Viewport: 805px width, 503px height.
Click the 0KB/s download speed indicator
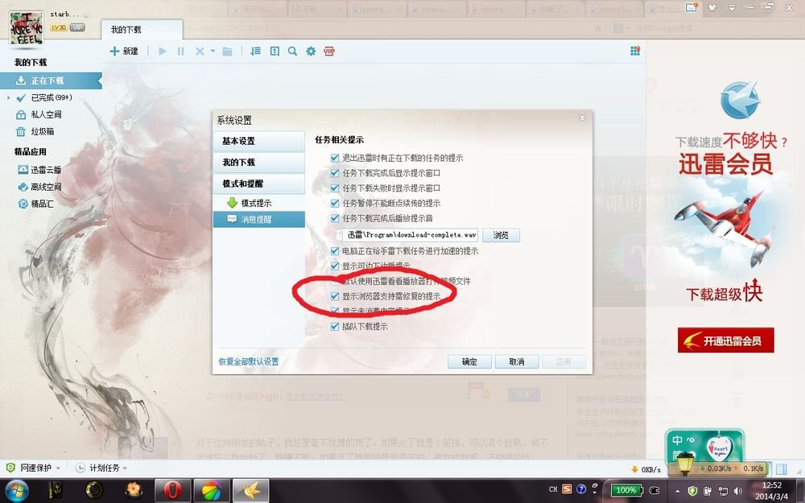(x=646, y=470)
